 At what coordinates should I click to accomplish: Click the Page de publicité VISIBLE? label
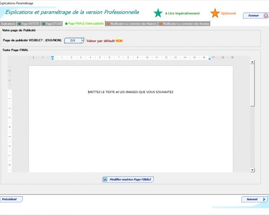[x=32, y=40]
